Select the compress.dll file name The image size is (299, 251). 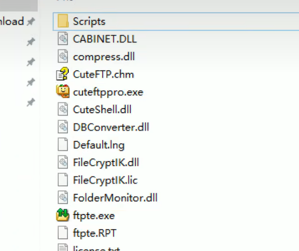click(x=104, y=57)
